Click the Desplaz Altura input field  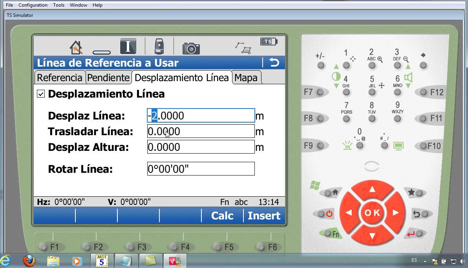pyautogui.click(x=201, y=147)
